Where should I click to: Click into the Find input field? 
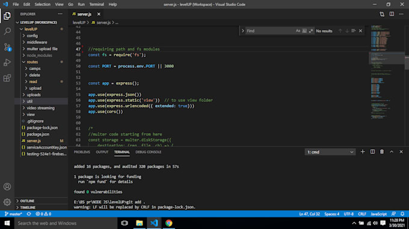click(x=270, y=31)
